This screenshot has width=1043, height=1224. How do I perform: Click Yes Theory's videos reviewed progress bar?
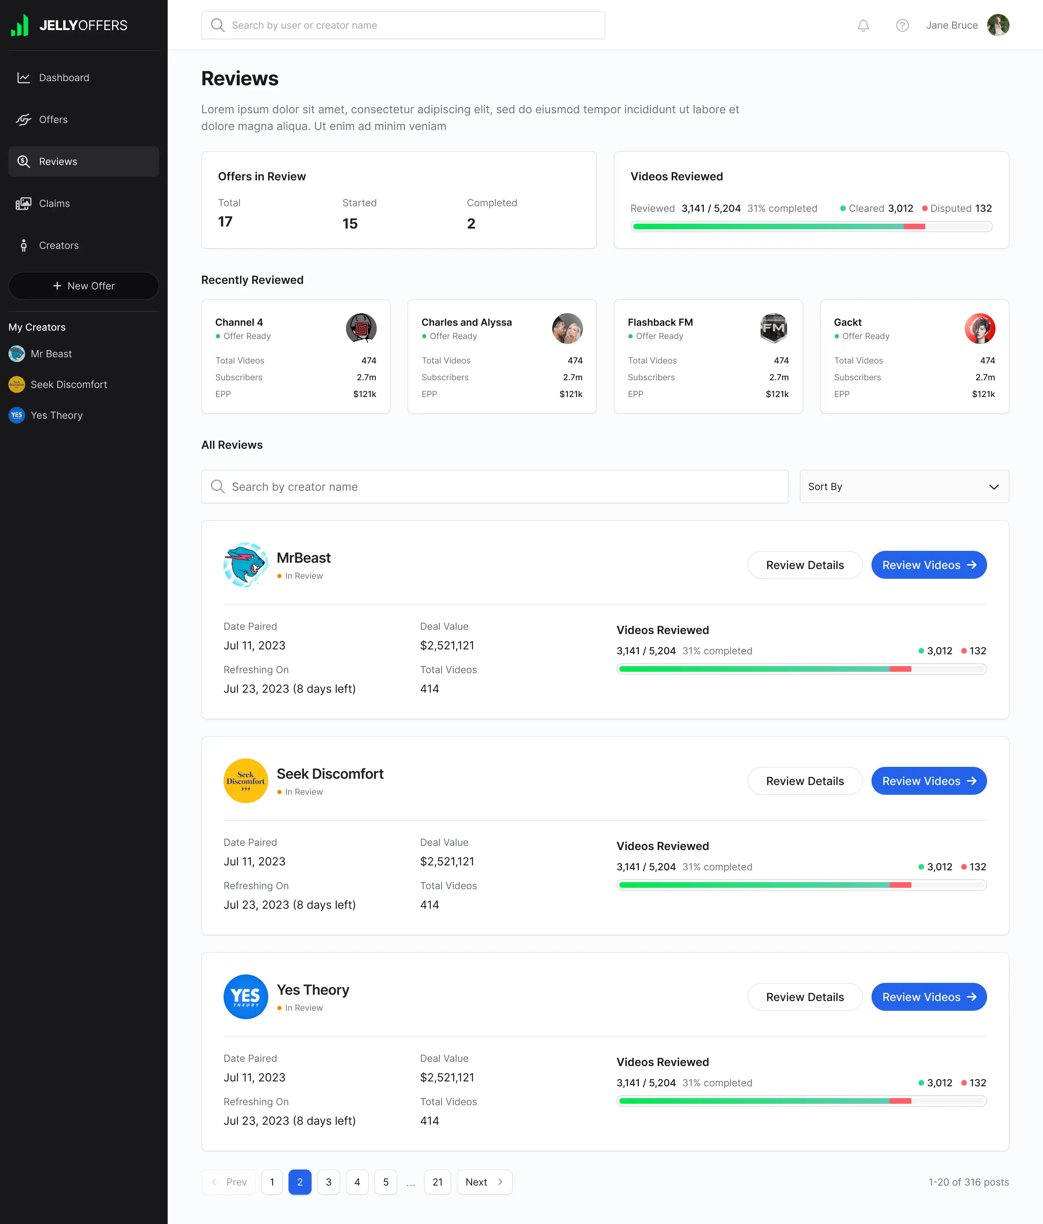pos(801,1101)
